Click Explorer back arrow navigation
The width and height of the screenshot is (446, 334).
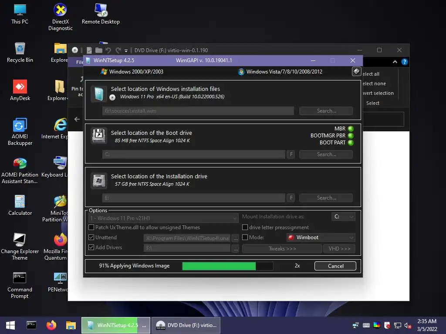(77, 119)
